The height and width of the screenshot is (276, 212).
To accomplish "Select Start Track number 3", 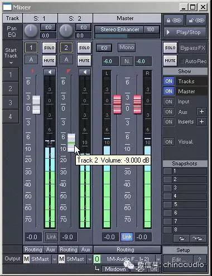I will [x=11, y=102].
